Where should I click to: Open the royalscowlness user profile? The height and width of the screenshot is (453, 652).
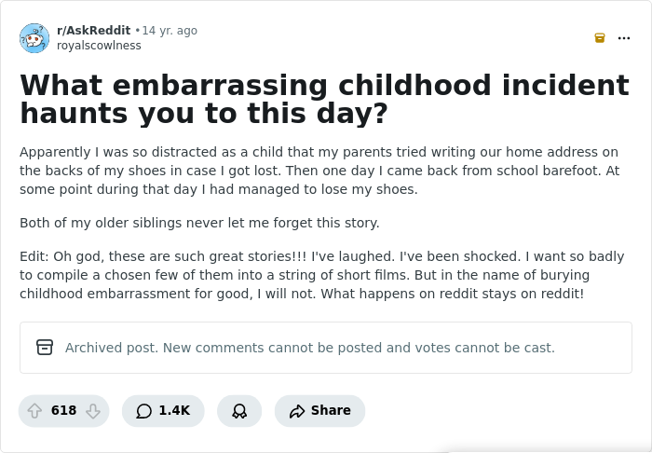(x=99, y=46)
